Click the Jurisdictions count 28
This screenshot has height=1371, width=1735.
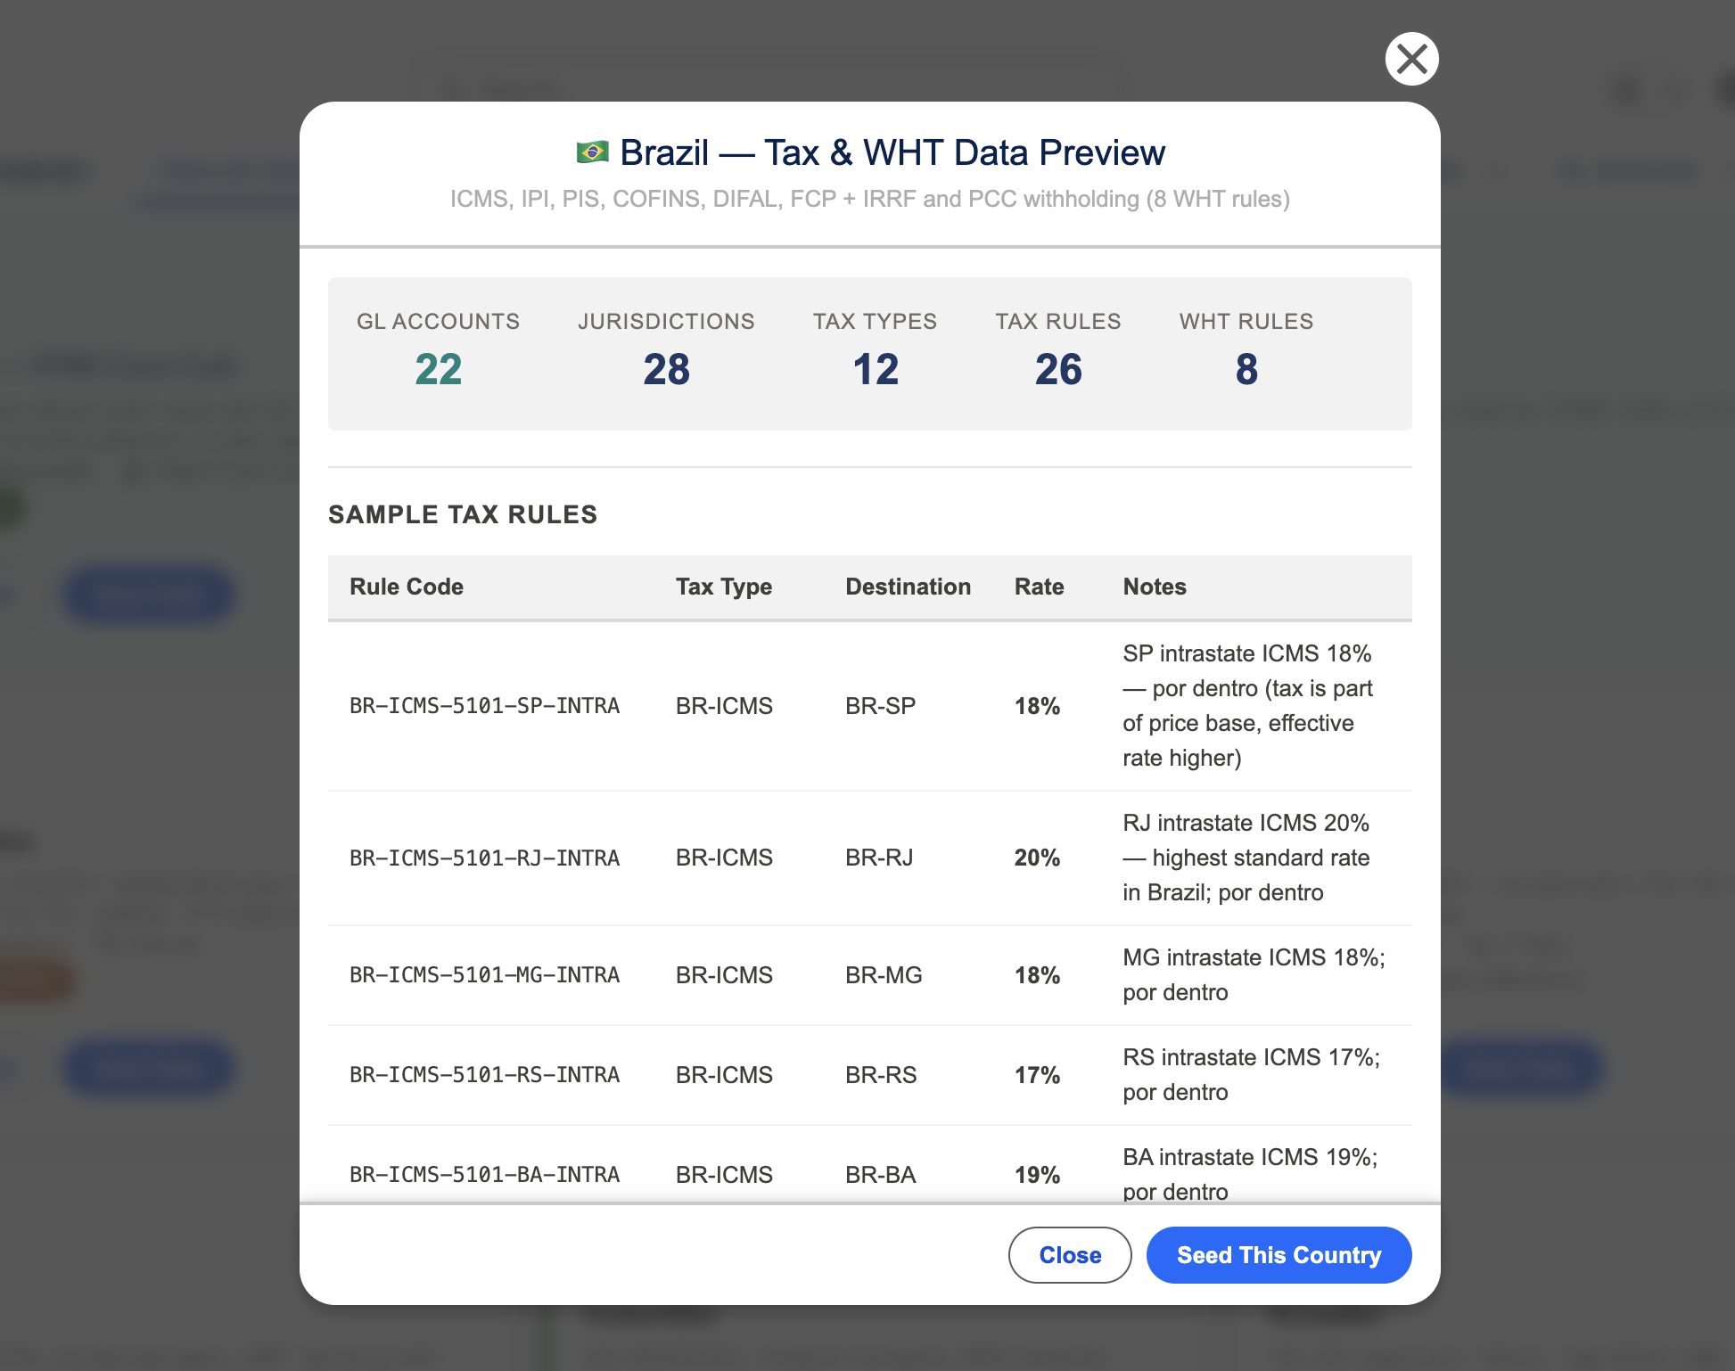(666, 369)
